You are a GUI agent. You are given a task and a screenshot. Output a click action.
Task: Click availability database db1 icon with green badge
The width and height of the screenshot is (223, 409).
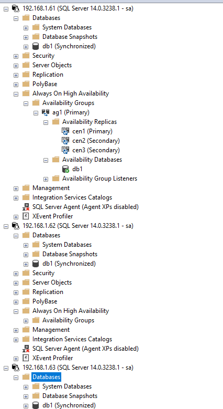[65, 169]
